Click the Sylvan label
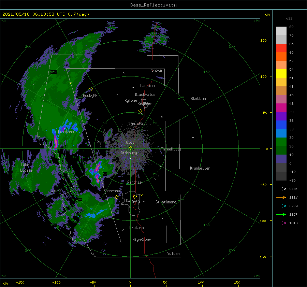The height and width of the screenshot is (287, 307). [131, 101]
